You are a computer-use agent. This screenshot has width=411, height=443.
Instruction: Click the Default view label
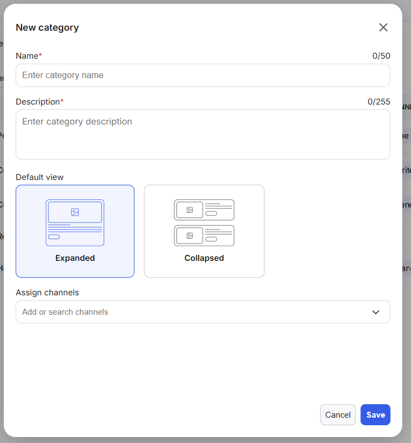tap(40, 177)
